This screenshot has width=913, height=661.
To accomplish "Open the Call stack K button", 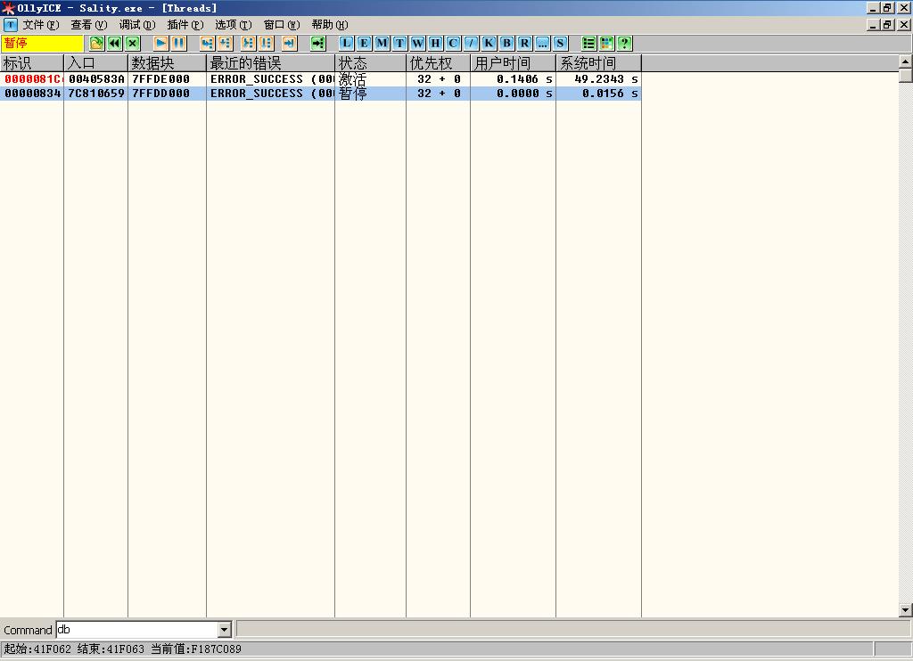I will [489, 43].
